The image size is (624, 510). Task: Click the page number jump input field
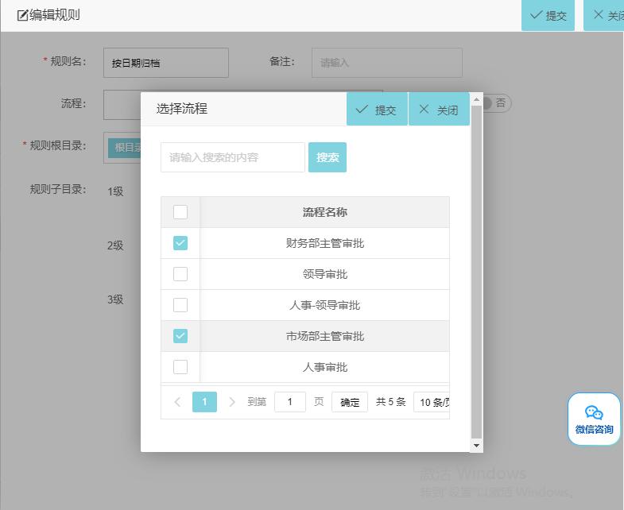(290, 402)
